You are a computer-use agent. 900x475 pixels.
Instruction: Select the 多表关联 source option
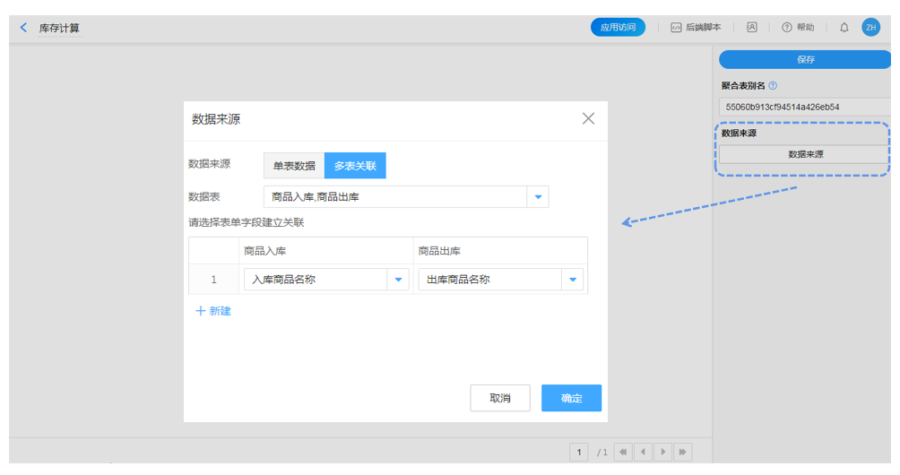(355, 166)
